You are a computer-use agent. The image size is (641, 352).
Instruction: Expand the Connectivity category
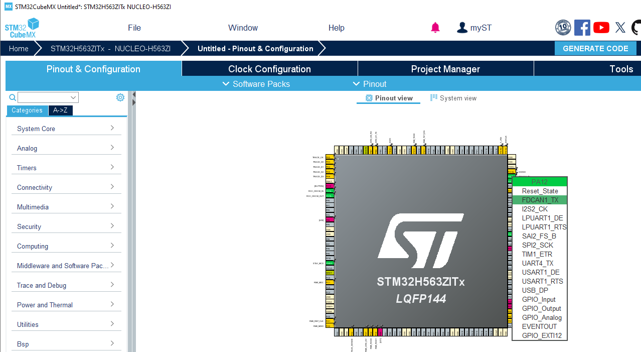coord(66,187)
